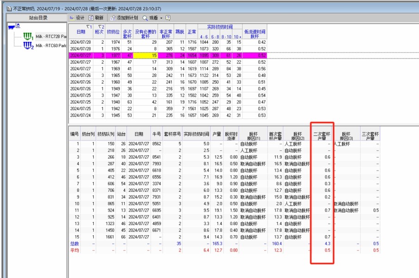Click cow number 8562 in detail table

click(157, 144)
